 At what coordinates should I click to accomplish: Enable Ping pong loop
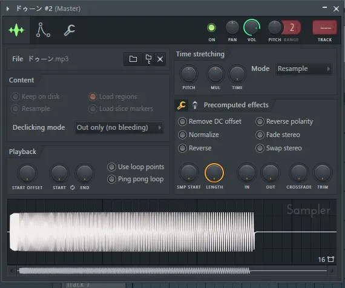pyautogui.click(x=136, y=179)
